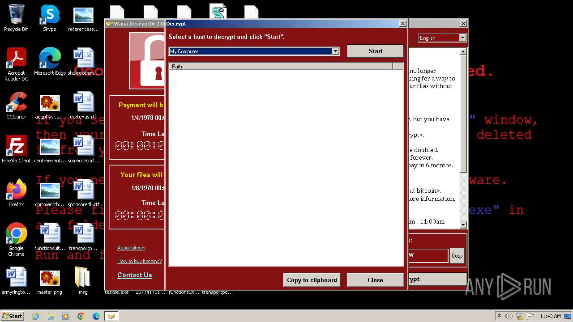Open the functionsuit document icon
Screen dimensions: 573x322
pyautogui.click(x=50, y=237)
